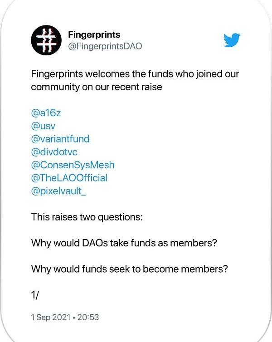Viewport: 272px width, 342px height.
Task: Visit the @TheLAOOfficial profile mention
Action: pos(69,178)
